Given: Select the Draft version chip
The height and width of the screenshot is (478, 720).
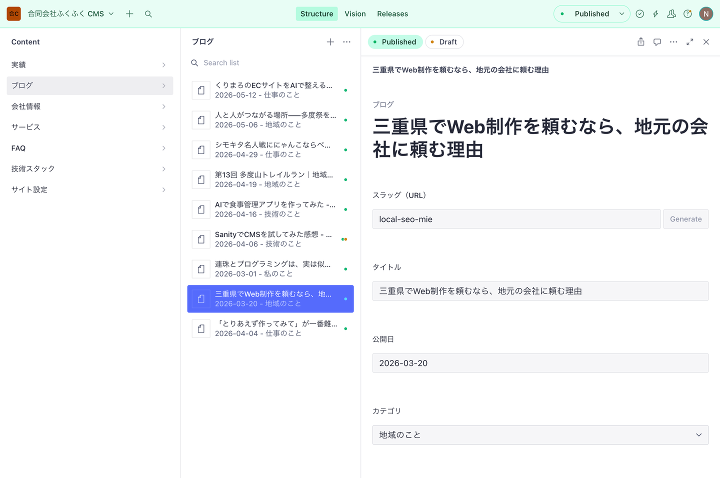Looking at the screenshot, I should click(x=444, y=42).
